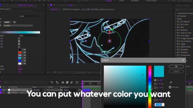Select the BCC Match Move category
The height and width of the screenshot is (108, 193).
point(184,47)
